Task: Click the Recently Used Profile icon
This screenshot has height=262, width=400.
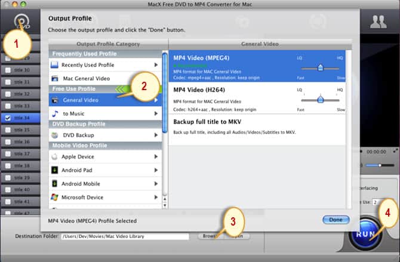Action: [54, 65]
